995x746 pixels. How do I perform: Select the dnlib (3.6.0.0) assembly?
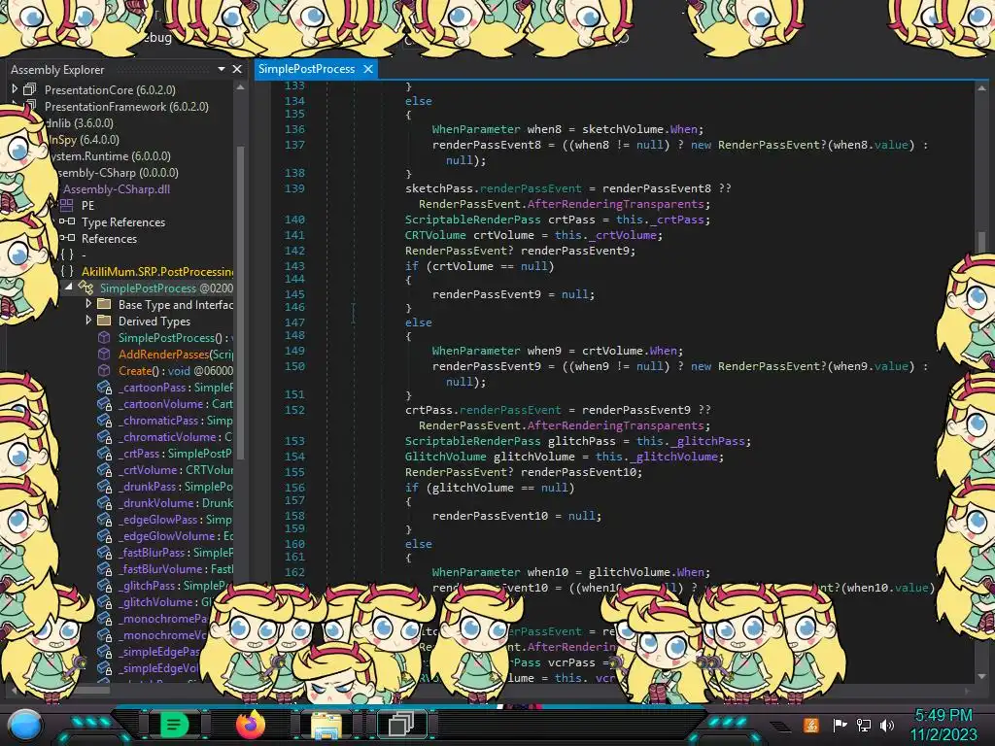(80, 122)
